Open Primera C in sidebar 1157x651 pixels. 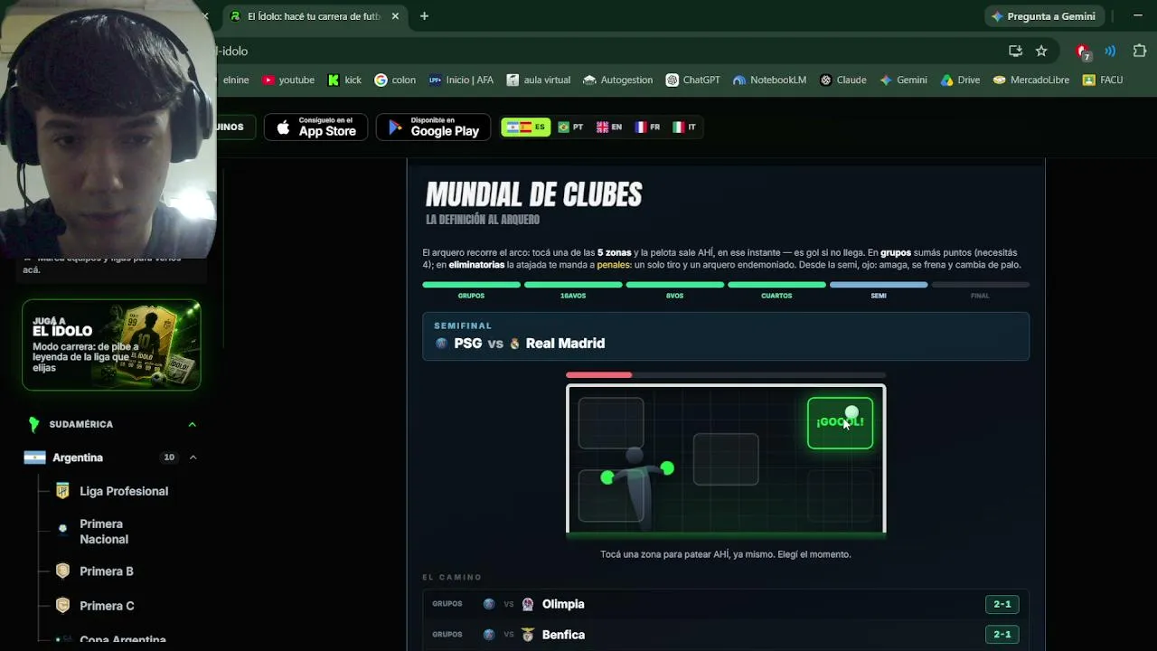click(x=107, y=606)
